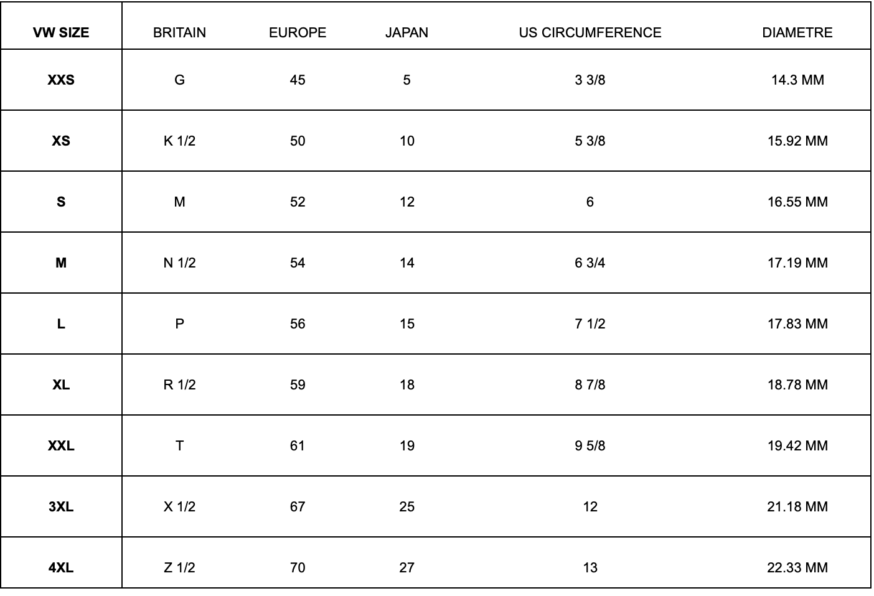Select the 14.3 MM diameter cell
This screenshot has width=874, height=596.
797,80
